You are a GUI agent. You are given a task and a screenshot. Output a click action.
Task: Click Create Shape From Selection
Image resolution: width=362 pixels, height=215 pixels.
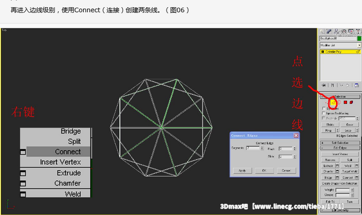coord(340,183)
